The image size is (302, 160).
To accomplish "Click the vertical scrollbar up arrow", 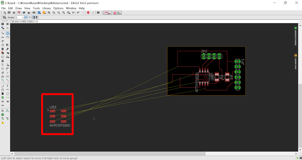I will tap(300, 25).
